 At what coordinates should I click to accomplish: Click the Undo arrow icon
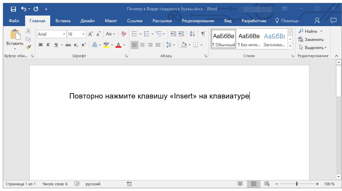point(23,9)
